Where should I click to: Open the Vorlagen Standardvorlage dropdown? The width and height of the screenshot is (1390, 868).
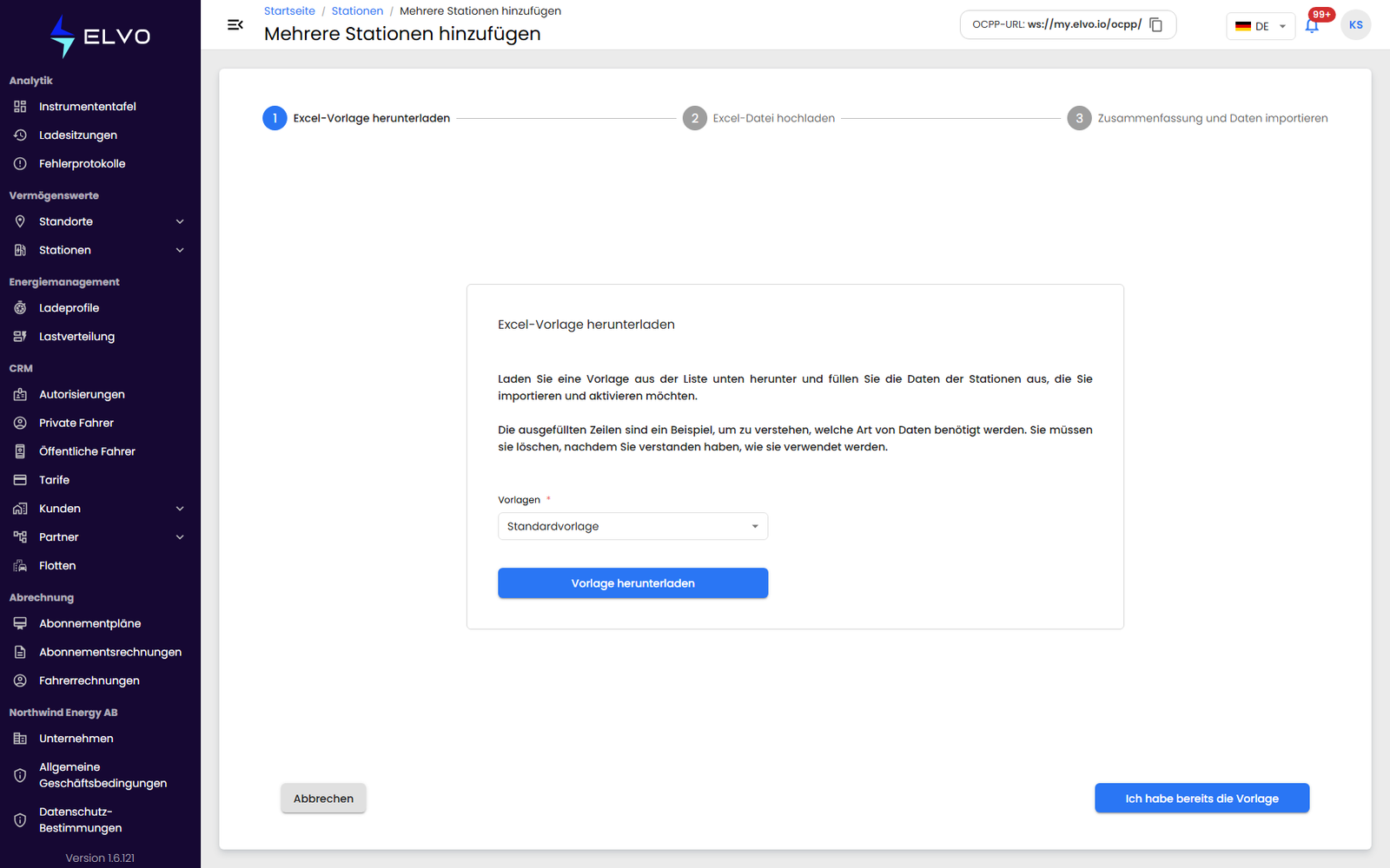point(632,526)
